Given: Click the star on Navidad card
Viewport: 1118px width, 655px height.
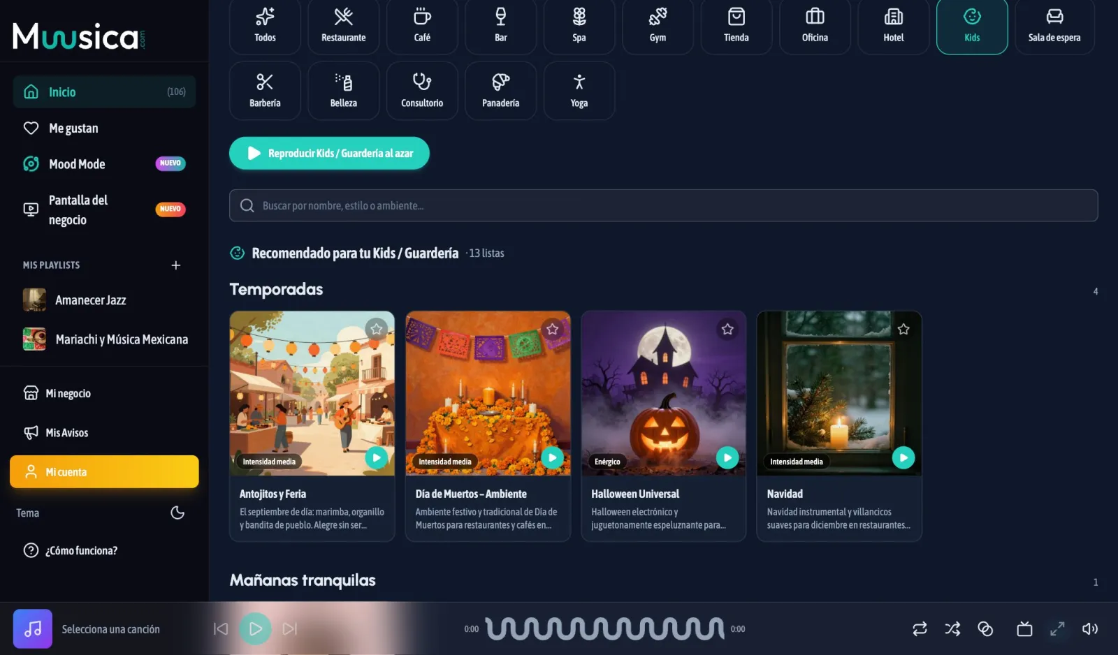Looking at the screenshot, I should [903, 328].
